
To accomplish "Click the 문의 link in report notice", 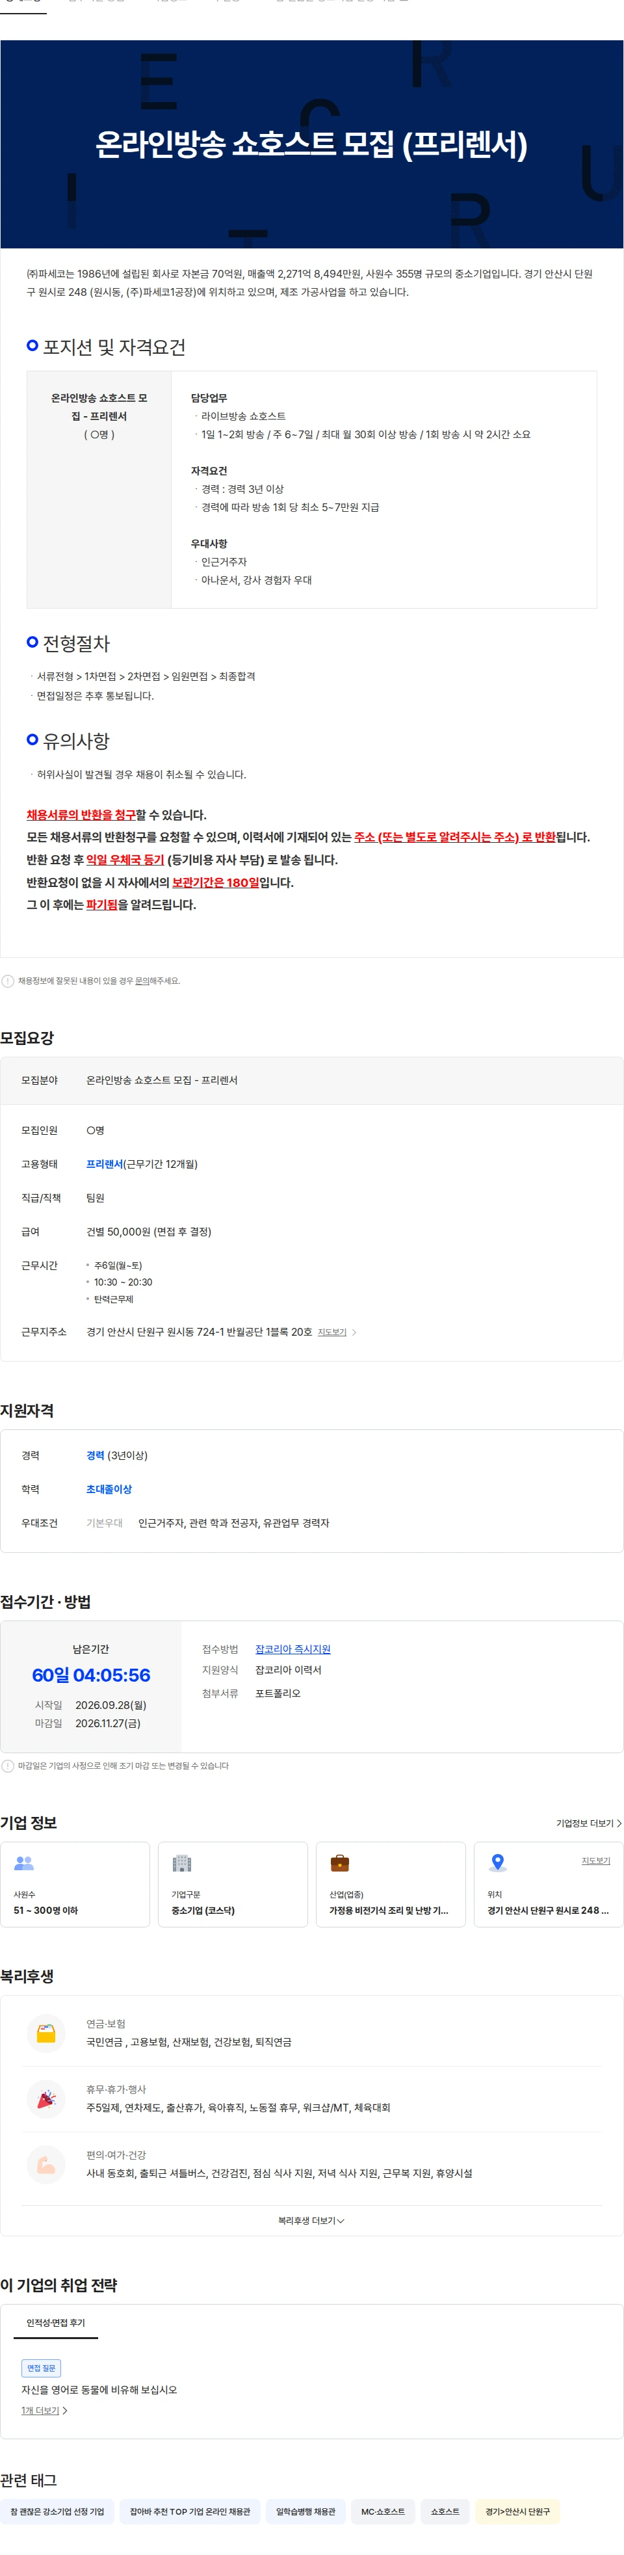I will 142,981.
